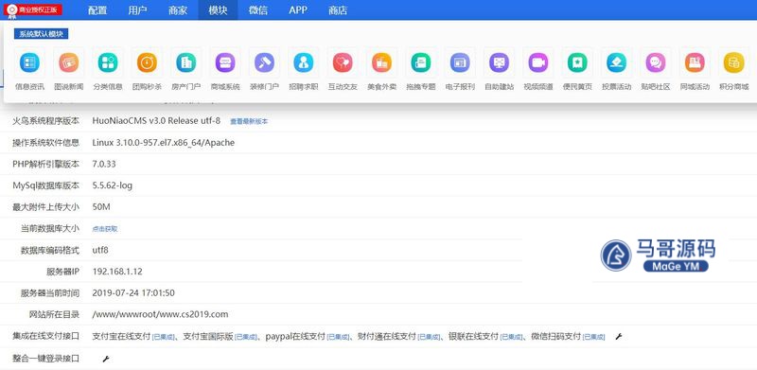The image size is (757, 370).
Task: Open the 图说新闻 module
Action: click(x=68, y=69)
